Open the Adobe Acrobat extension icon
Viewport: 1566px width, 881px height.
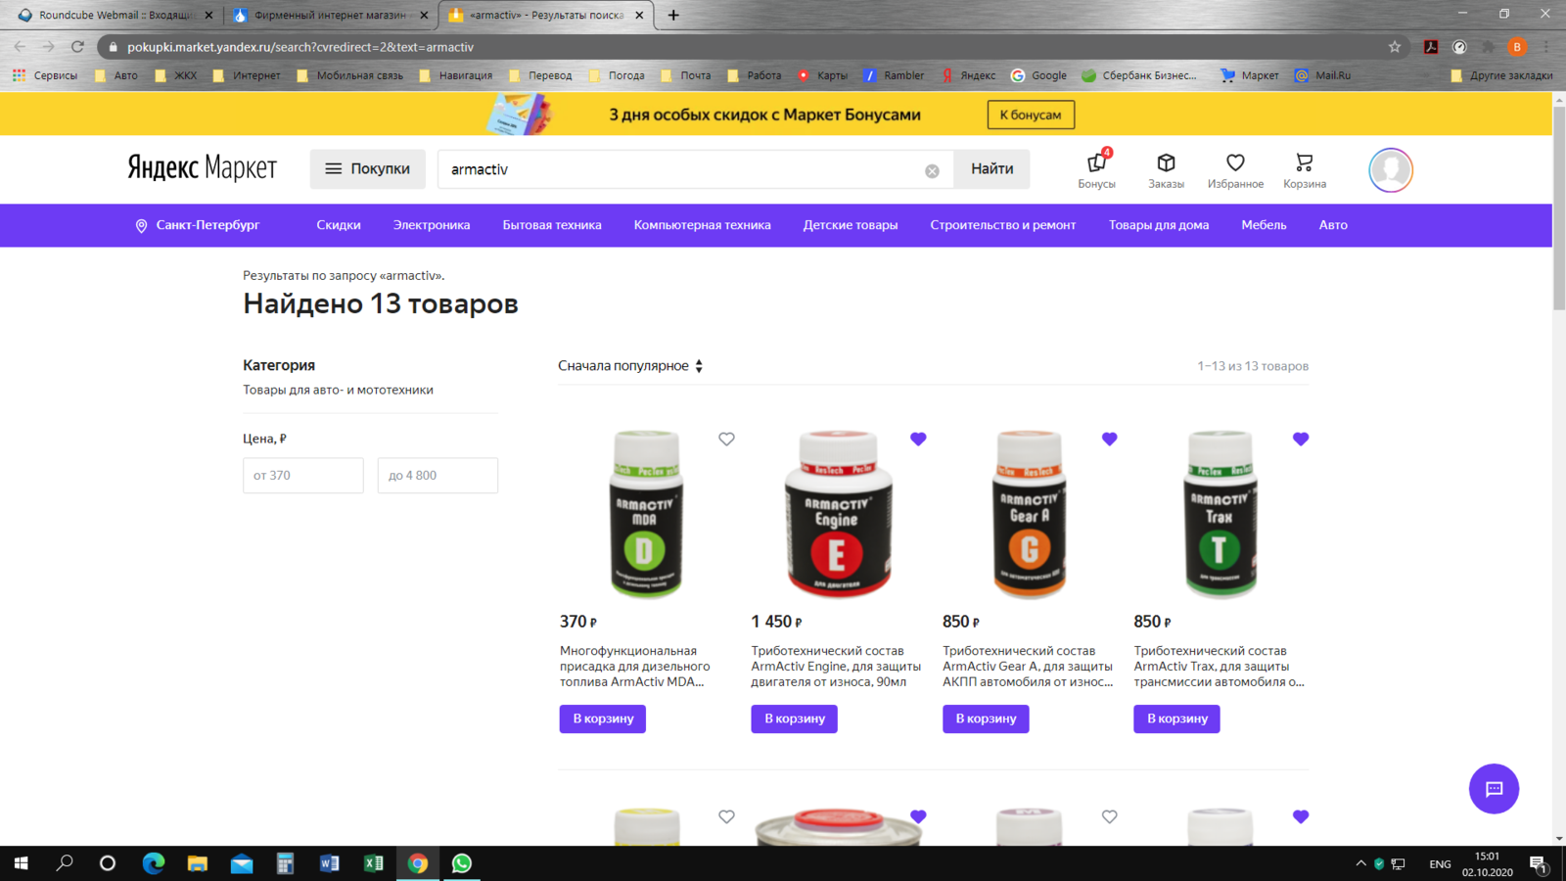pos(1431,47)
